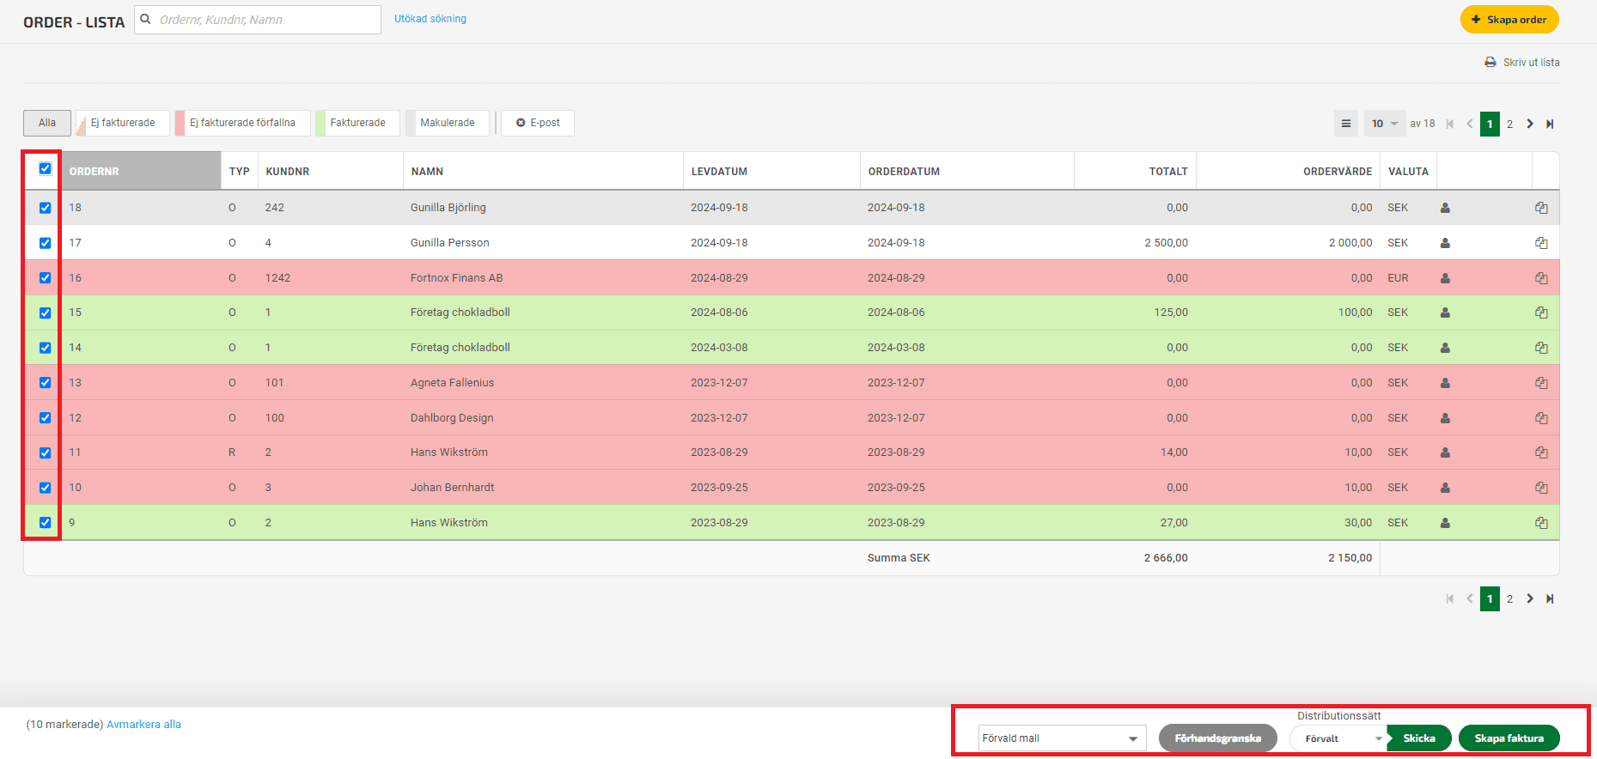1597x759 pixels.
Task: Uncheck order 14 checkbox
Action: [46, 348]
